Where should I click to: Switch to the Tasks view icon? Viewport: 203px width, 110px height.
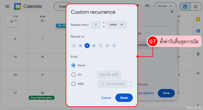pos(195,6)
